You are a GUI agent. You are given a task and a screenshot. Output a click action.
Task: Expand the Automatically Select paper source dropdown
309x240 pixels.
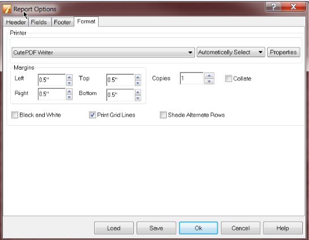point(231,52)
